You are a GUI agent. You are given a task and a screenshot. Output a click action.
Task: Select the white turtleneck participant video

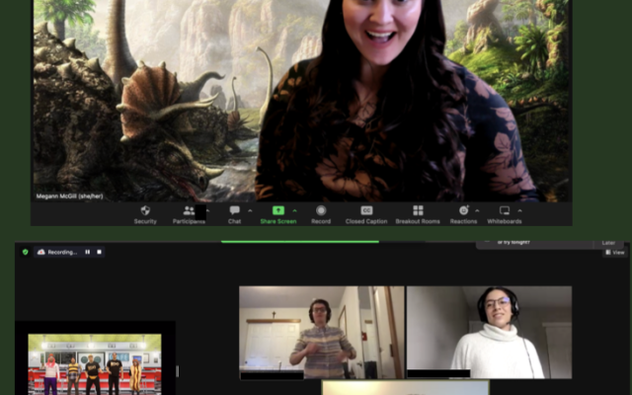point(489,333)
